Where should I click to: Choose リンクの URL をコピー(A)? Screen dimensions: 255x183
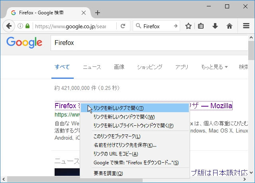pos(135,154)
